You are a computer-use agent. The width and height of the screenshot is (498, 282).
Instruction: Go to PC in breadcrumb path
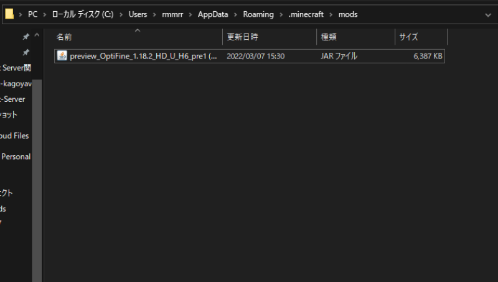[x=33, y=14]
